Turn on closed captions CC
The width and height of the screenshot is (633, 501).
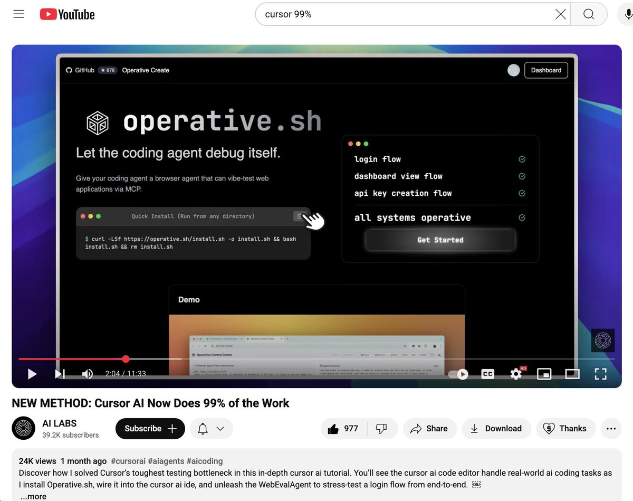click(488, 374)
